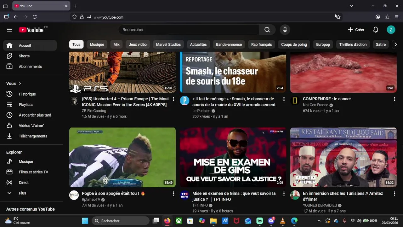Open options for En immersion chez Tunisiens

coord(394,194)
